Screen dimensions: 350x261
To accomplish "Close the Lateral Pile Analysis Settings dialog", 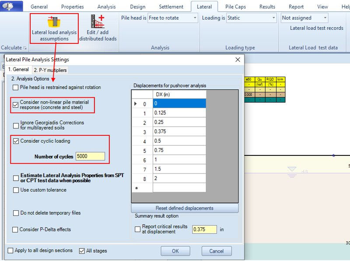I will point(238,60).
